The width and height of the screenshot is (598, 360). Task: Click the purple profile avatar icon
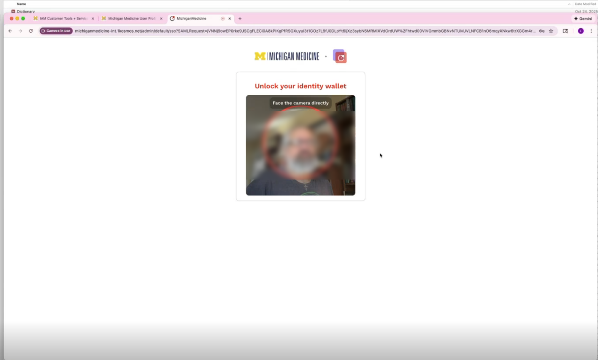click(581, 31)
